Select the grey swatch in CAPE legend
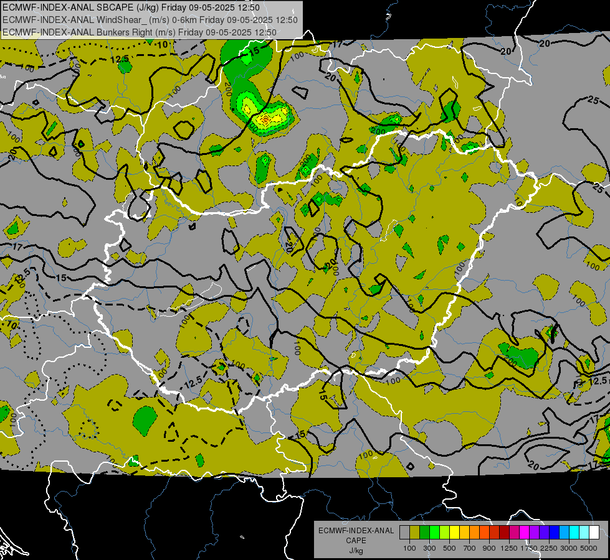The image size is (610, 560). click(404, 533)
